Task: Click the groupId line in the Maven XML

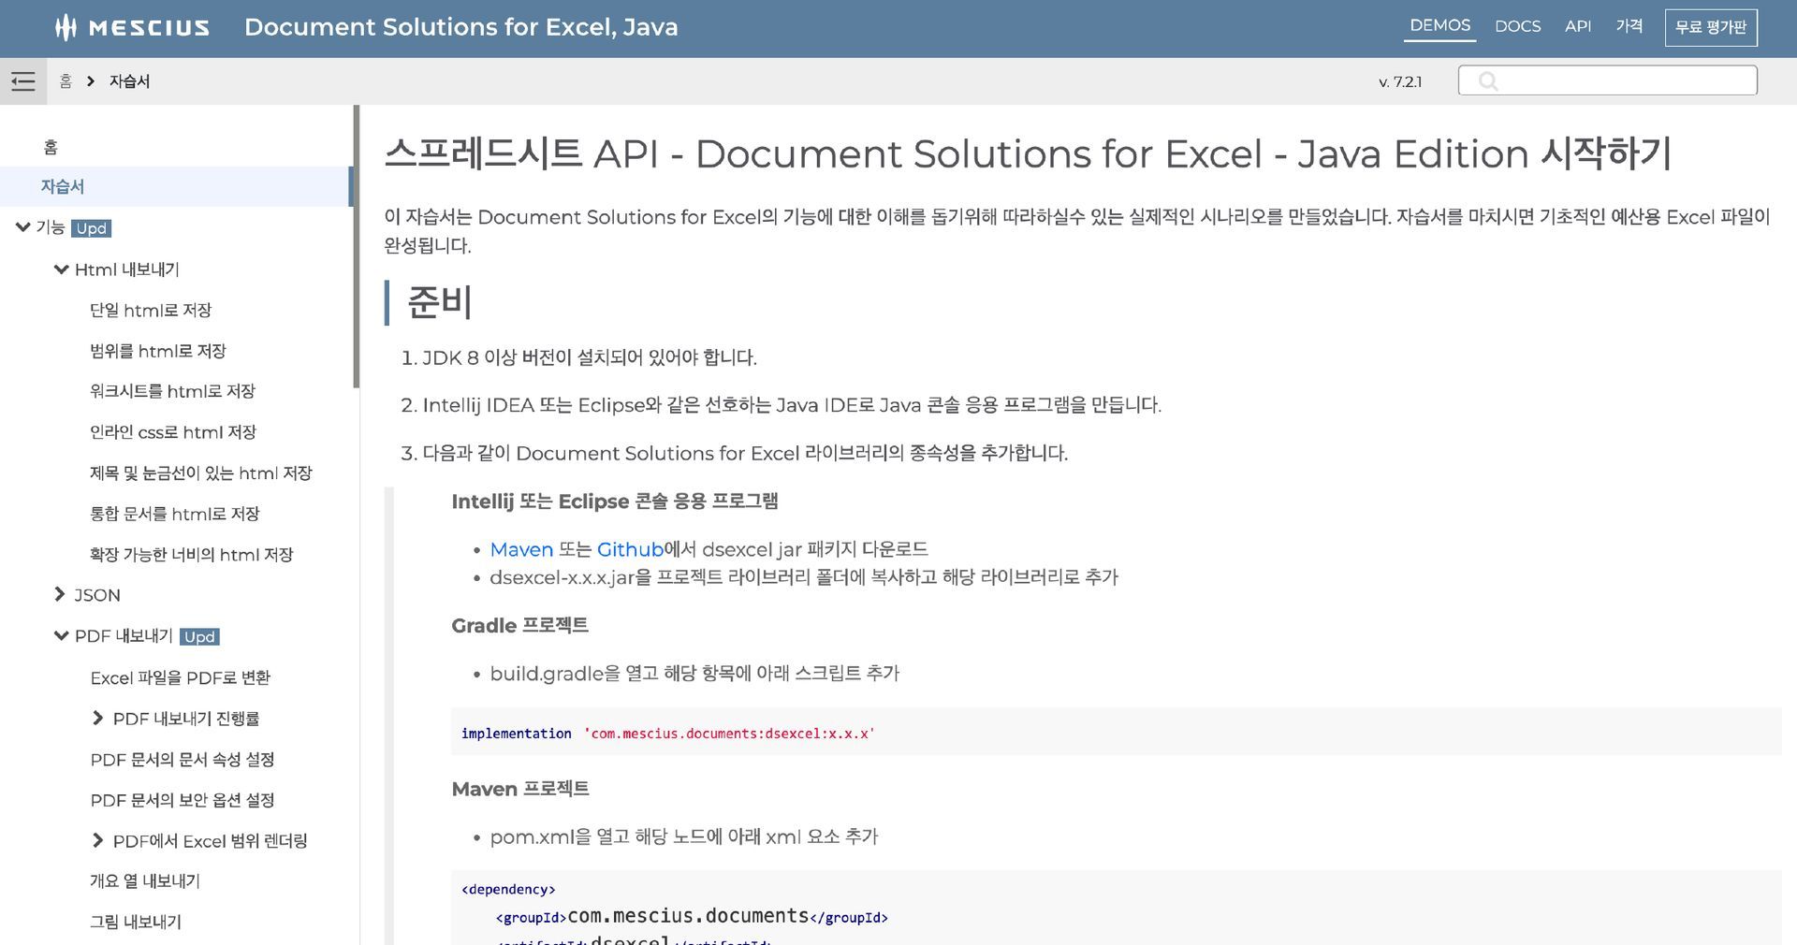Action: point(692,917)
